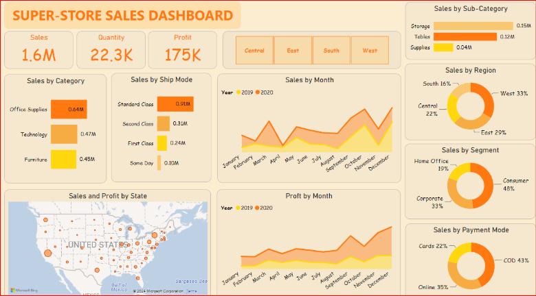Toggle the West region slicer
536x296 pixels.
[370, 51]
